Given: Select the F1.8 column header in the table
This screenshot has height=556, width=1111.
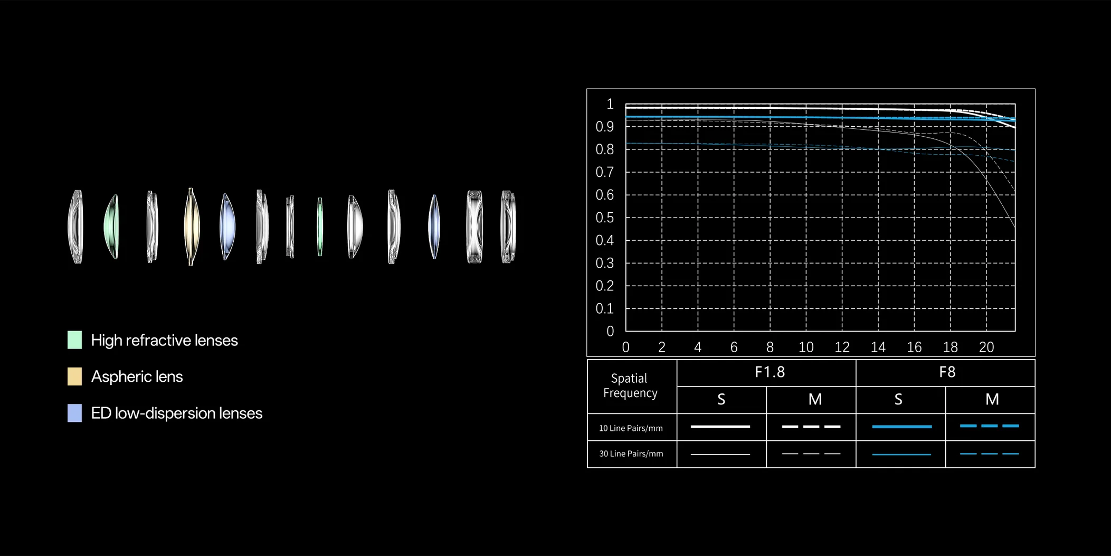Looking at the screenshot, I should coord(770,372).
